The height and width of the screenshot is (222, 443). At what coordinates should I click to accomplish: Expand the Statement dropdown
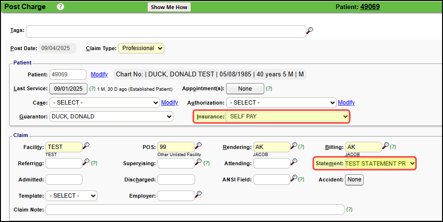[x=380, y=164]
